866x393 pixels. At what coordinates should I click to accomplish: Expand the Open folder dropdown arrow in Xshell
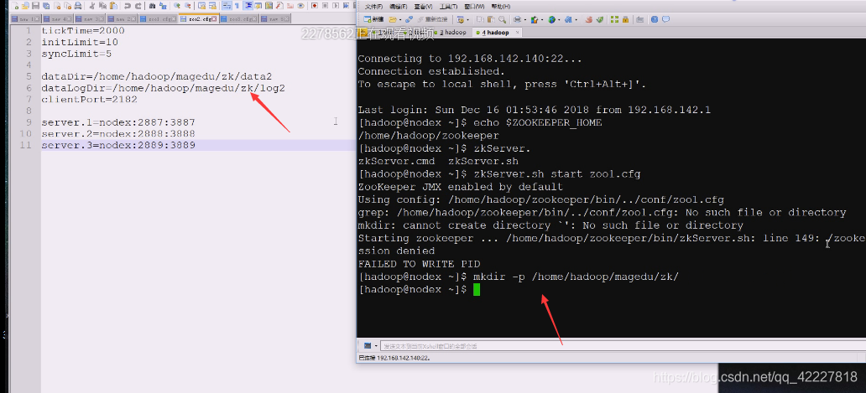(x=400, y=19)
